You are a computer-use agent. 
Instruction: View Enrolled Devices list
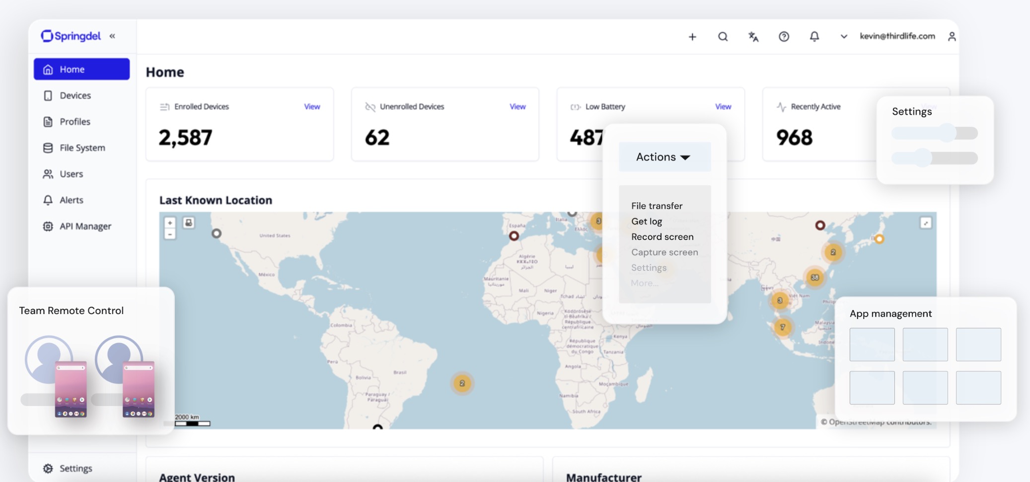click(x=312, y=107)
